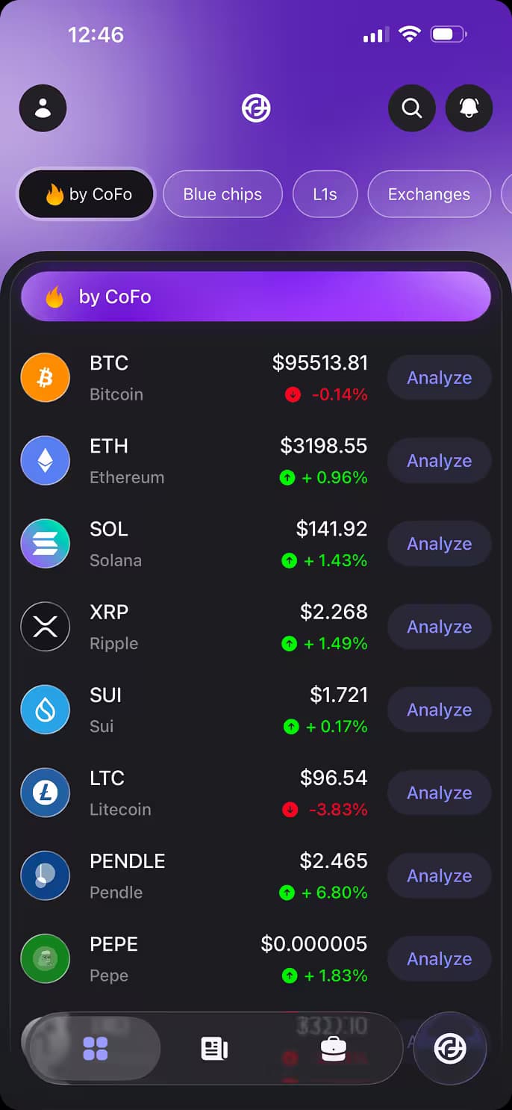
Task: Select the by CoFo filter chip
Action: 87,194
